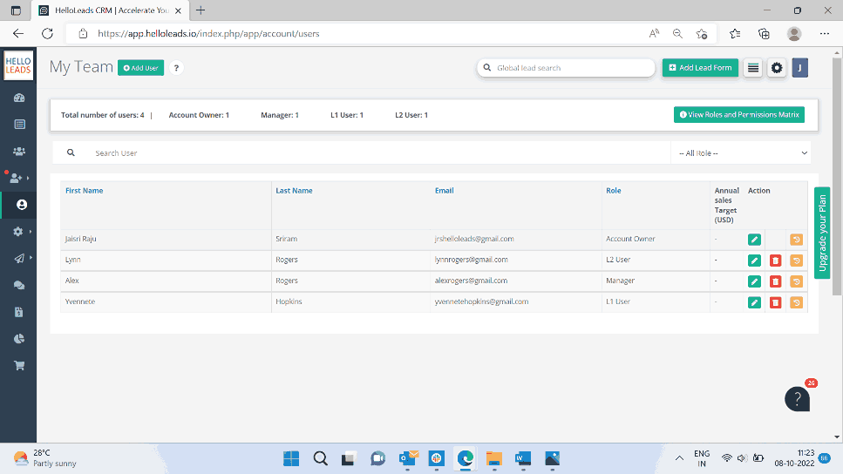
Task: Click View Roles and Permissions Matrix
Action: pos(739,115)
